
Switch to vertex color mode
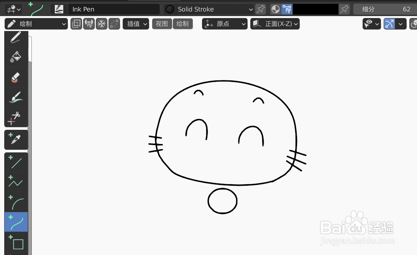287,9
